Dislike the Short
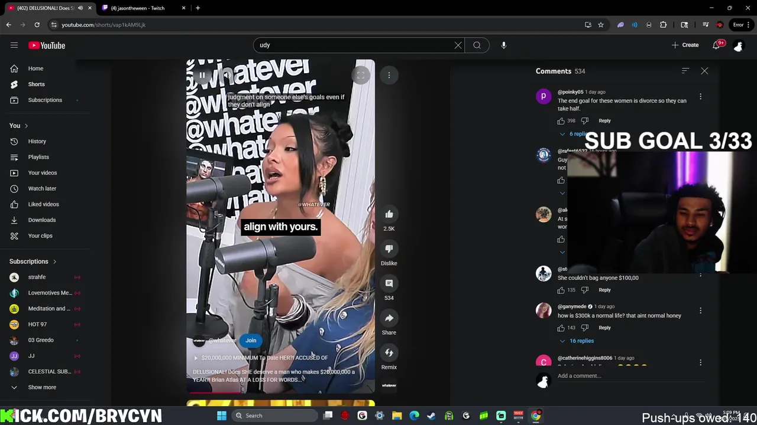This screenshot has width=757, height=425. click(x=389, y=249)
